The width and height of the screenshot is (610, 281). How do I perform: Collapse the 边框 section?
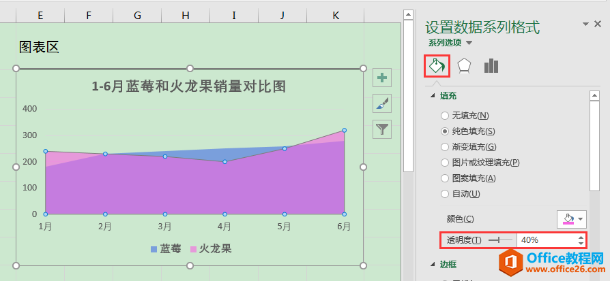click(433, 264)
